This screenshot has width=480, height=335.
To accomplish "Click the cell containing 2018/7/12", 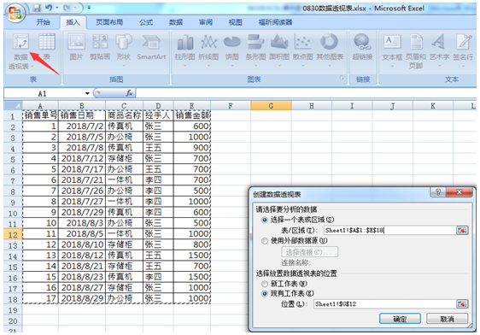I will (x=82, y=158).
